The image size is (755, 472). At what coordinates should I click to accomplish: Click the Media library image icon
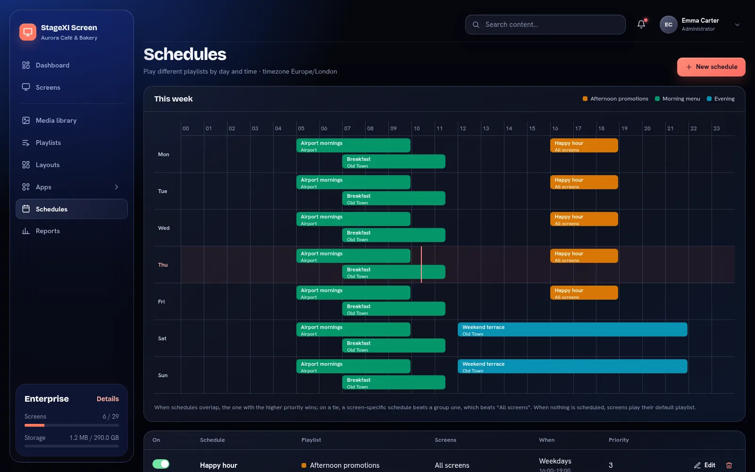[x=26, y=120]
